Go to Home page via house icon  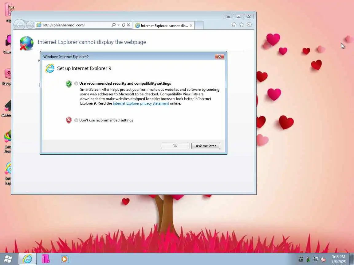coord(234,25)
